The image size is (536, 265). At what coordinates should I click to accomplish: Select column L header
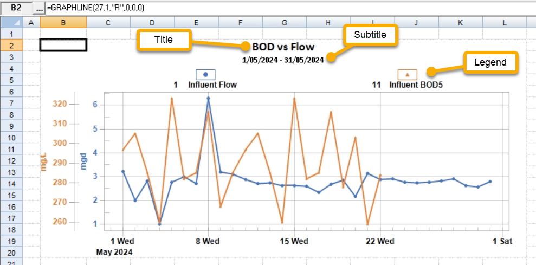click(504, 22)
